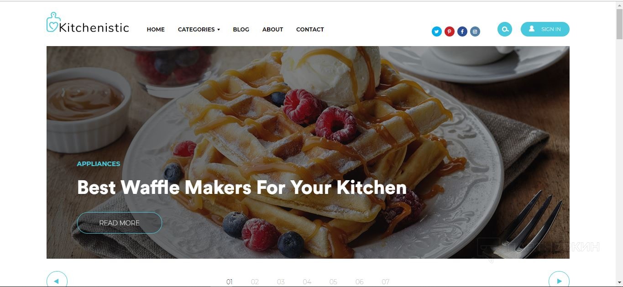Image resolution: width=623 pixels, height=287 pixels.
Task: Click the search magnifier icon
Action: pyautogui.click(x=505, y=29)
